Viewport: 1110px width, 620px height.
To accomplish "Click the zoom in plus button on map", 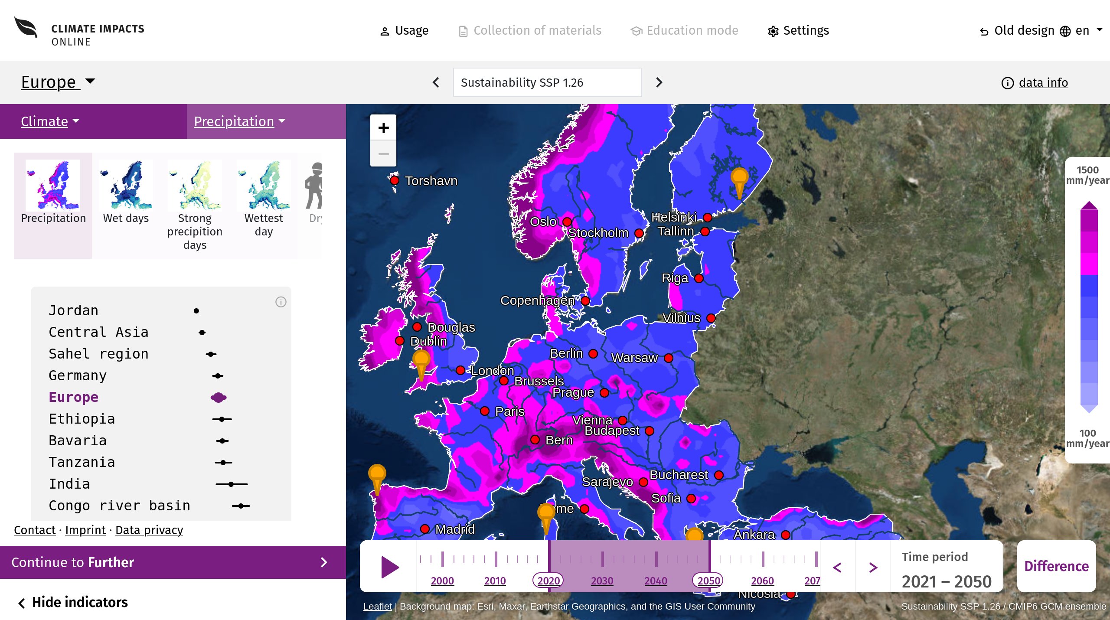I will click(x=383, y=127).
